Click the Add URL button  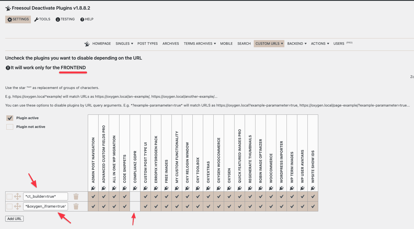pos(14,219)
